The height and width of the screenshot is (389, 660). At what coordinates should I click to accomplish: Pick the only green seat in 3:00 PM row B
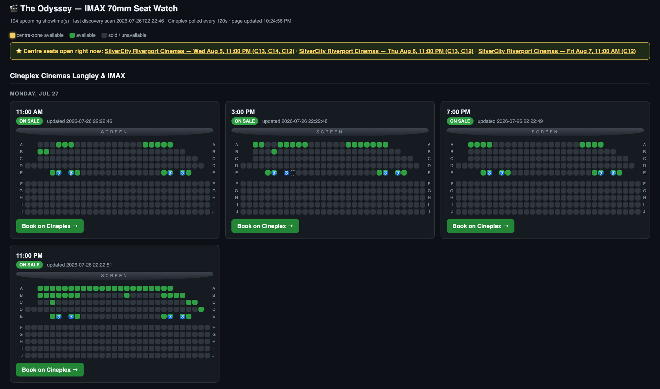pyautogui.click(x=274, y=152)
